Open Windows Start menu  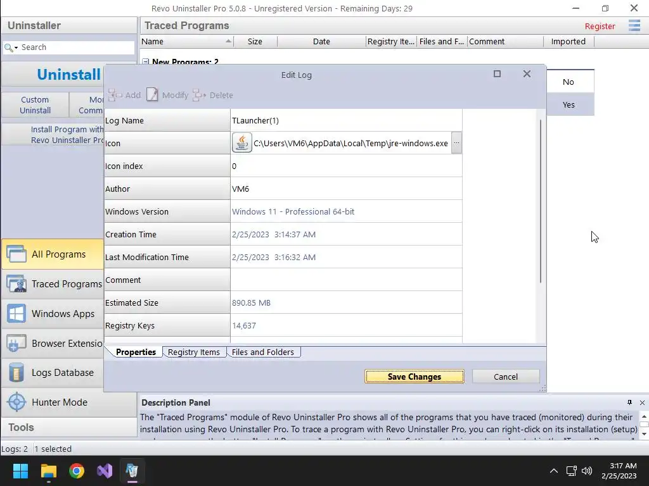[20, 471]
